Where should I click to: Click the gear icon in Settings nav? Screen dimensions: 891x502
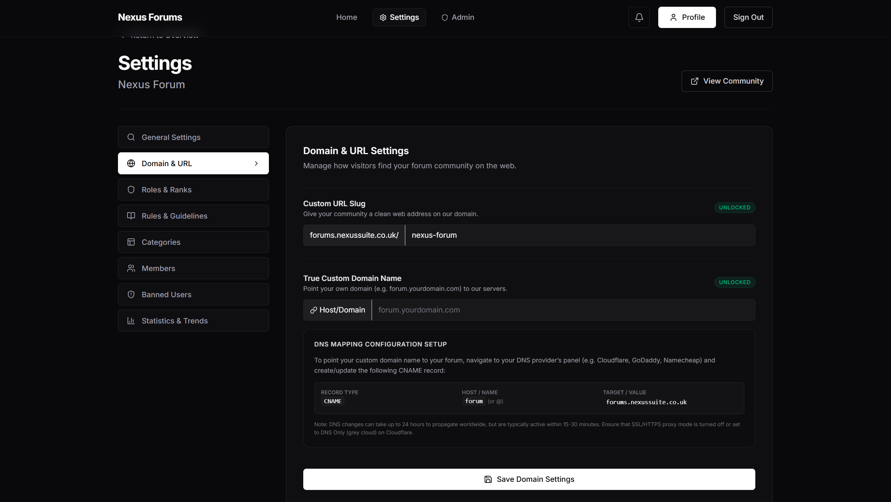click(383, 18)
